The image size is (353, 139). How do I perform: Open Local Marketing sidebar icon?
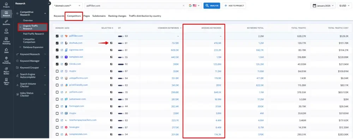tap(6, 60)
